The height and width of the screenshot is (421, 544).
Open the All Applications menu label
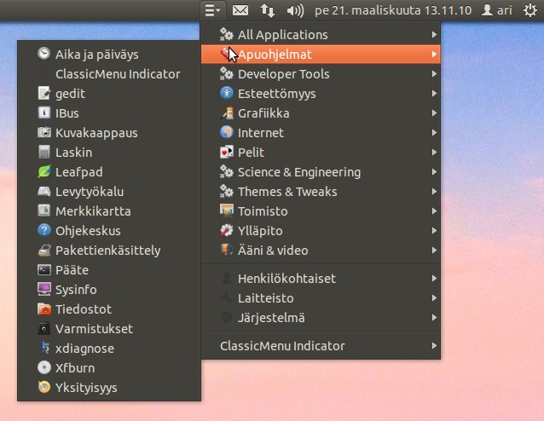283,35
